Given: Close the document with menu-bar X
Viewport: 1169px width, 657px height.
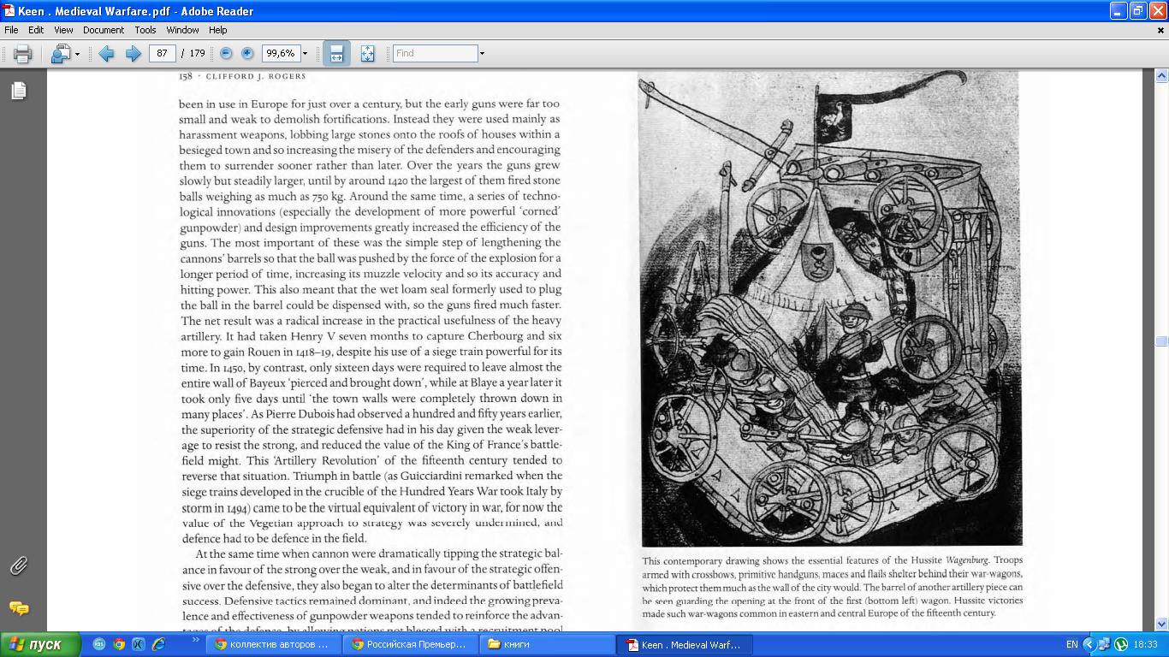Looking at the screenshot, I should click(1161, 31).
